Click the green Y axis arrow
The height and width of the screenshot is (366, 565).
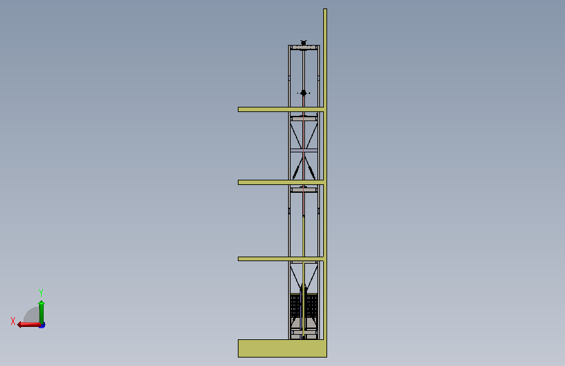click(42, 311)
